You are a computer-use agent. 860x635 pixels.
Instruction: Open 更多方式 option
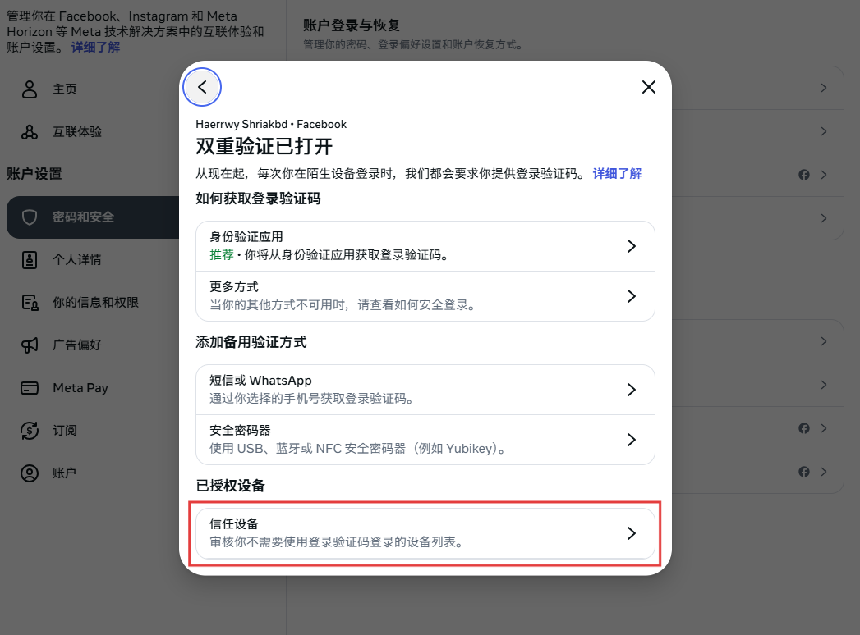(425, 296)
